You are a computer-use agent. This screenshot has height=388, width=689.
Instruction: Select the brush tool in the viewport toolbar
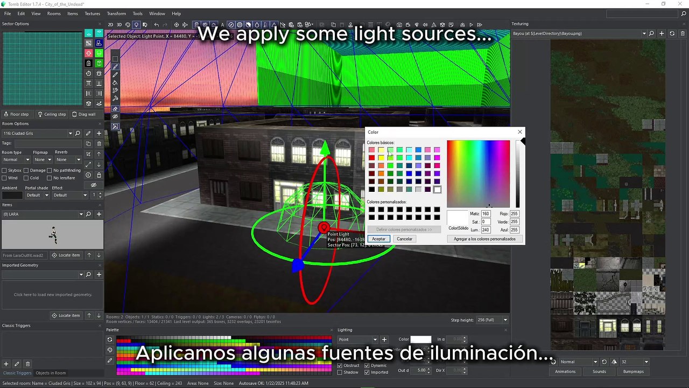[115, 67]
